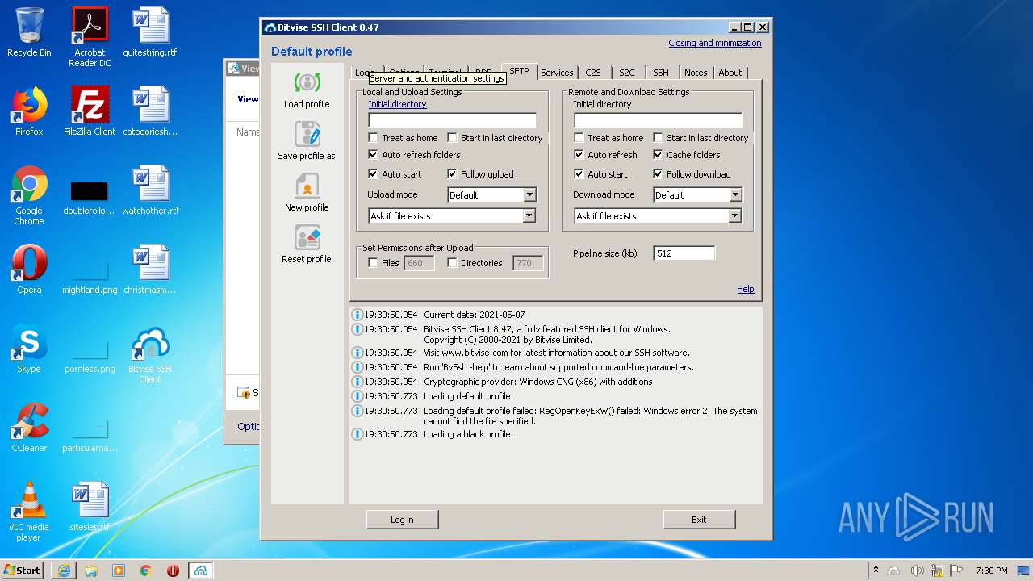Select siteslet.rtf desktop file

click(90, 507)
